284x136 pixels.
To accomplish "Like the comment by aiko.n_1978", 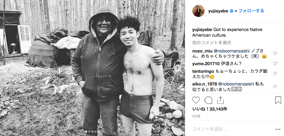I will point(275,86).
